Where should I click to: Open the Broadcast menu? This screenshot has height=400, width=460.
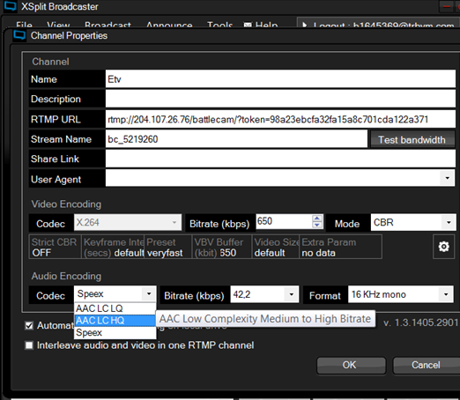point(108,25)
